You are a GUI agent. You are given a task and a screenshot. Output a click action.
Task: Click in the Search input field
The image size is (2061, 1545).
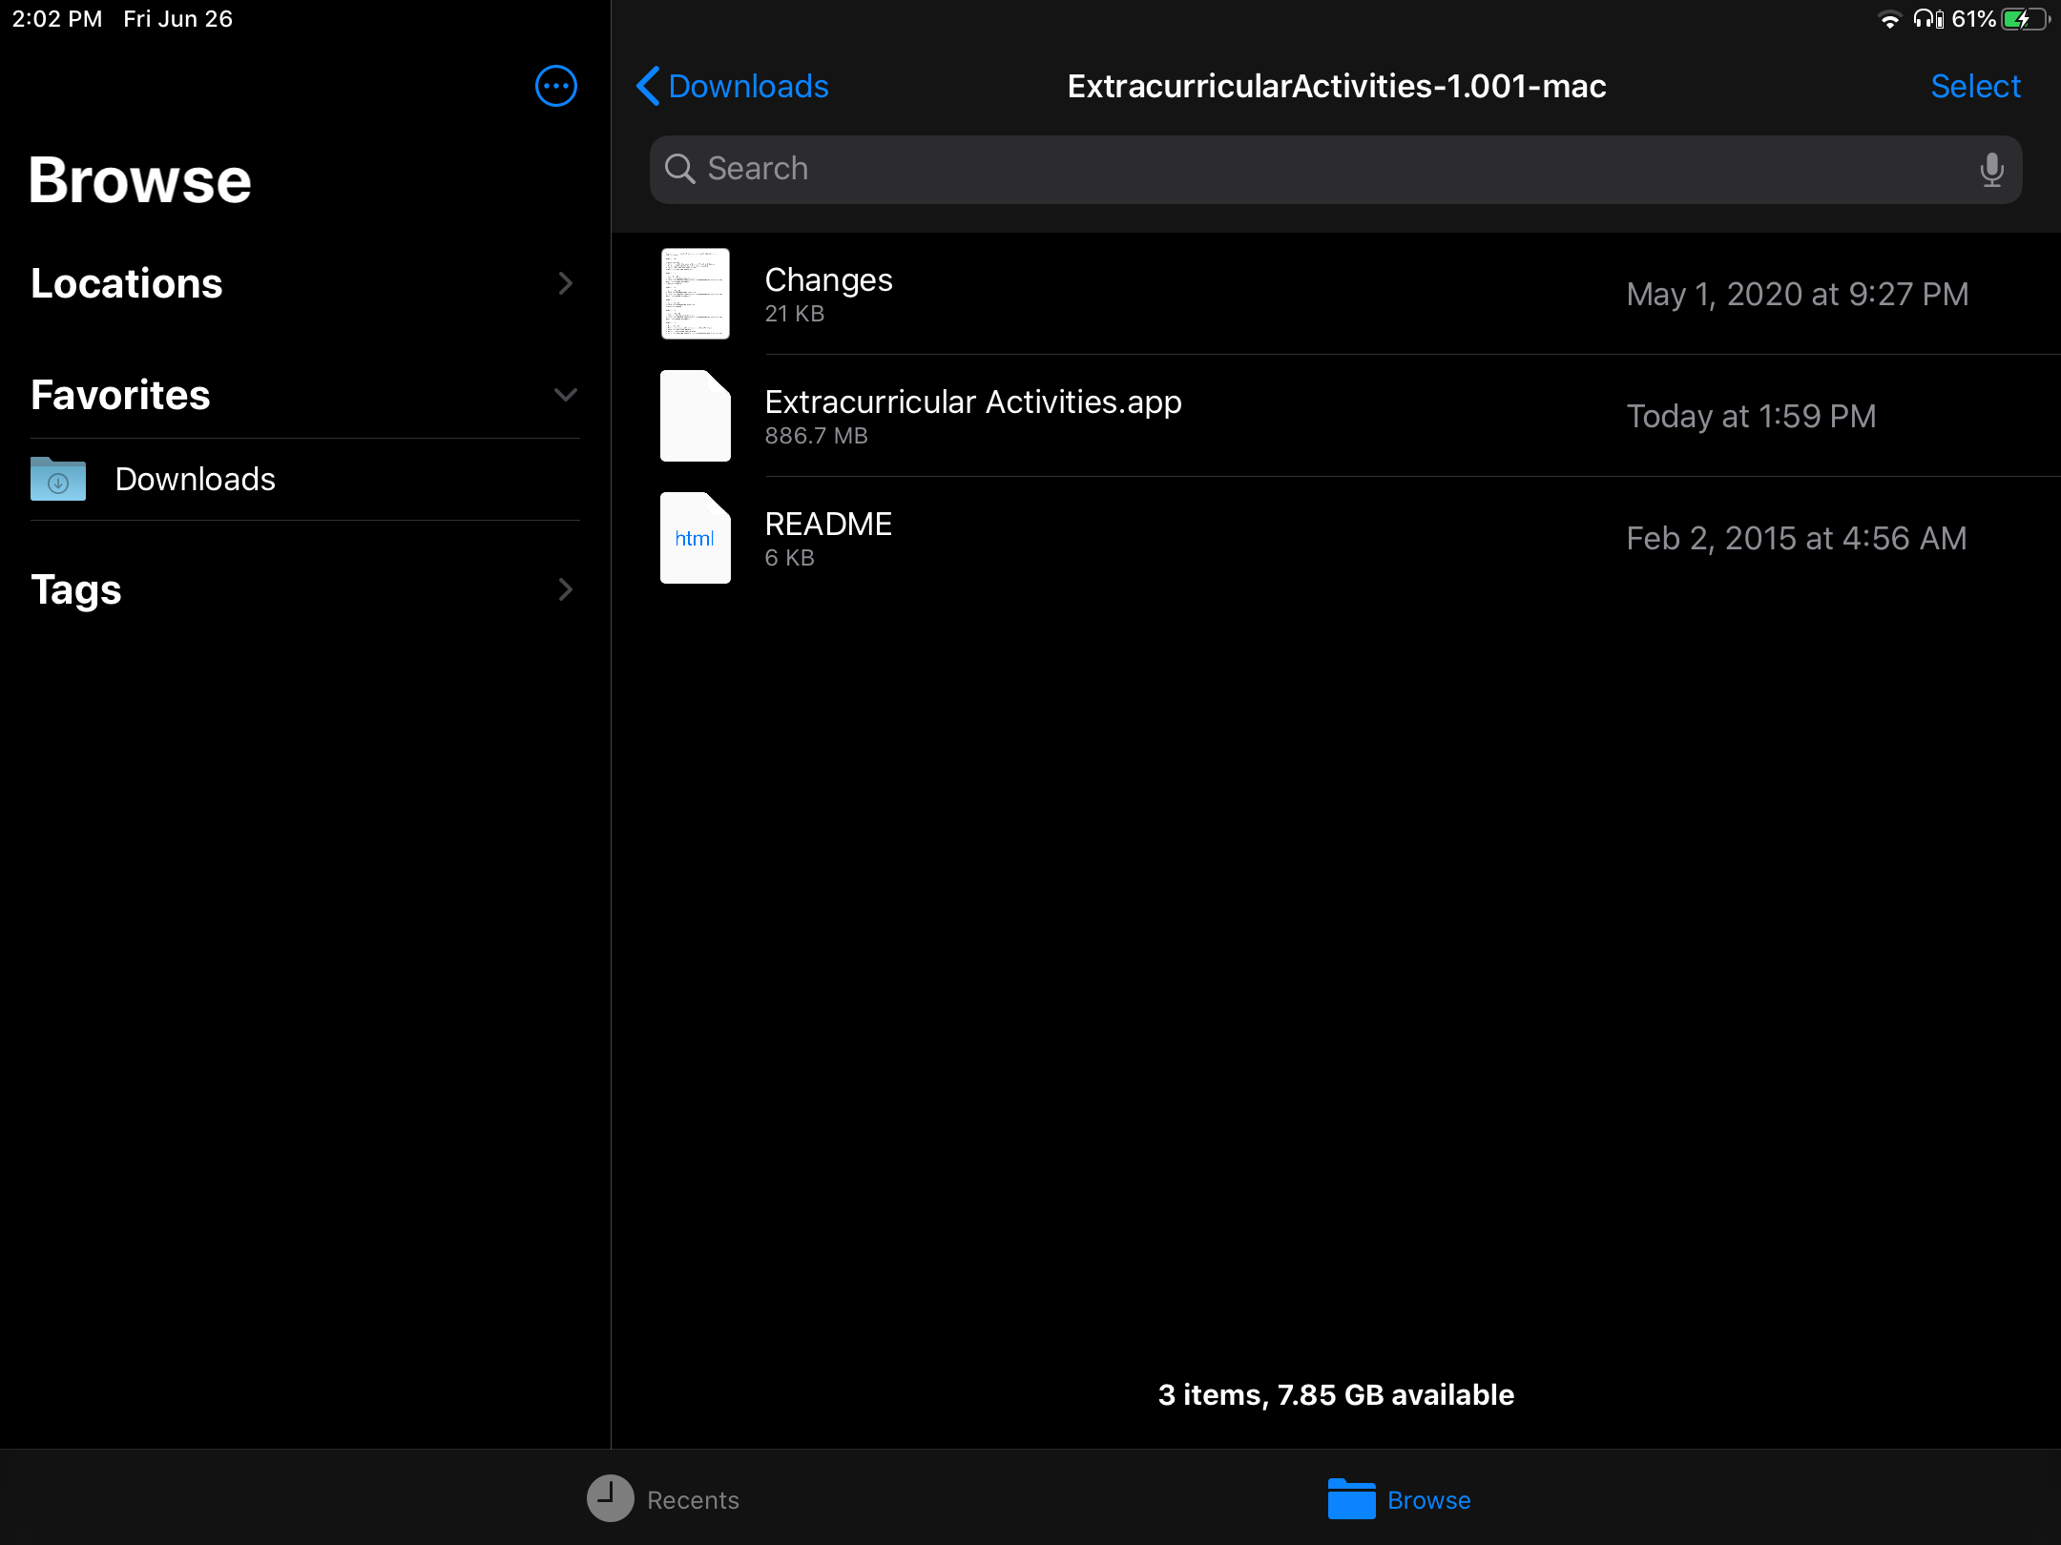1334,169
